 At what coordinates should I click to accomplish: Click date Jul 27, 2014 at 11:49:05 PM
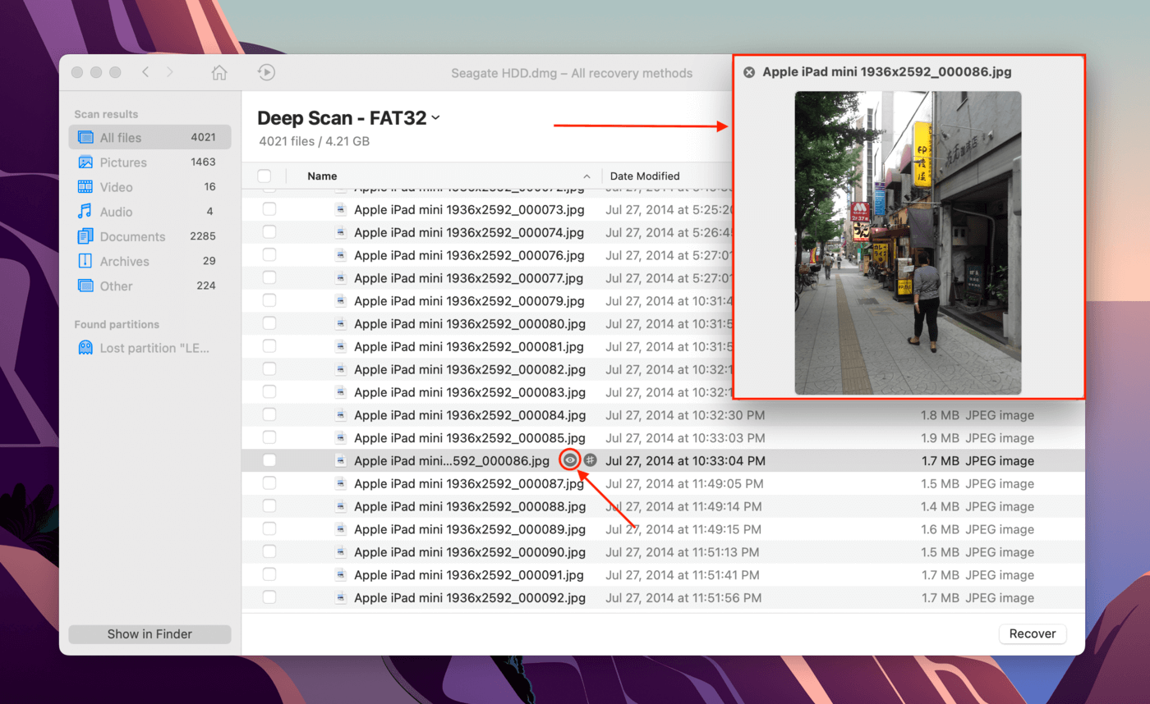[685, 483]
